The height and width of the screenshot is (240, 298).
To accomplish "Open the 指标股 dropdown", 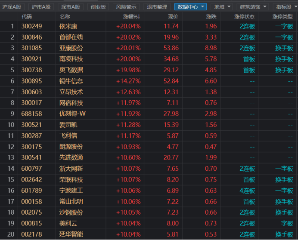I will pos(286,7).
